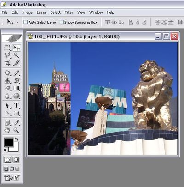Click the Move tool preset icon in options bar

click(10, 22)
